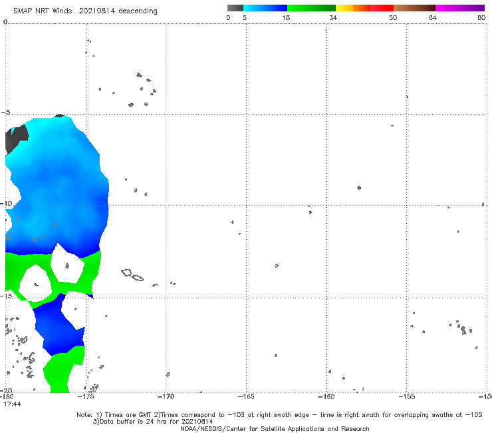The image size is (492, 433).
Task: Click the swath time stamp '17:44'
Action: (x=12, y=404)
